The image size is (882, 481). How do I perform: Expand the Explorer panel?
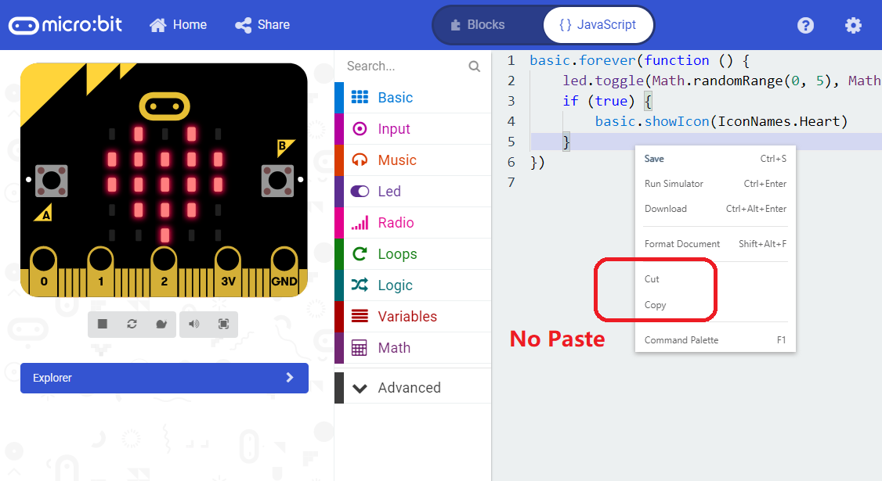coord(164,378)
